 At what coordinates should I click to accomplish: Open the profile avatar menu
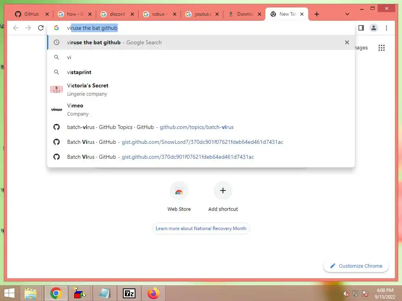point(374,28)
